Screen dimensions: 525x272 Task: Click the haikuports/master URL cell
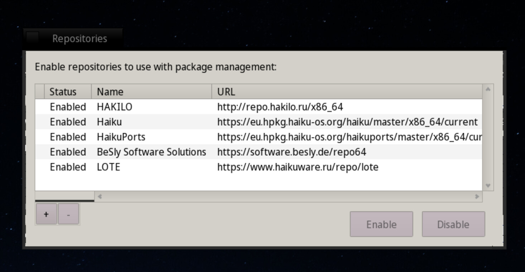tap(349, 137)
